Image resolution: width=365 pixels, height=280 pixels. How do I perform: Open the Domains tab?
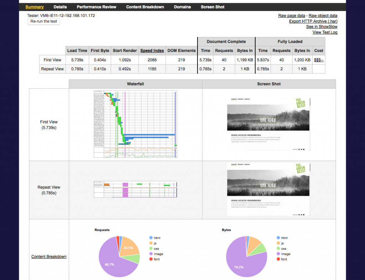point(182,7)
